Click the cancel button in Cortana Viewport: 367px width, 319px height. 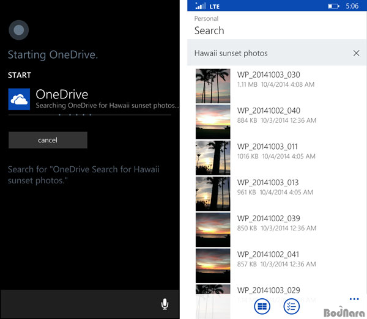[48, 140]
